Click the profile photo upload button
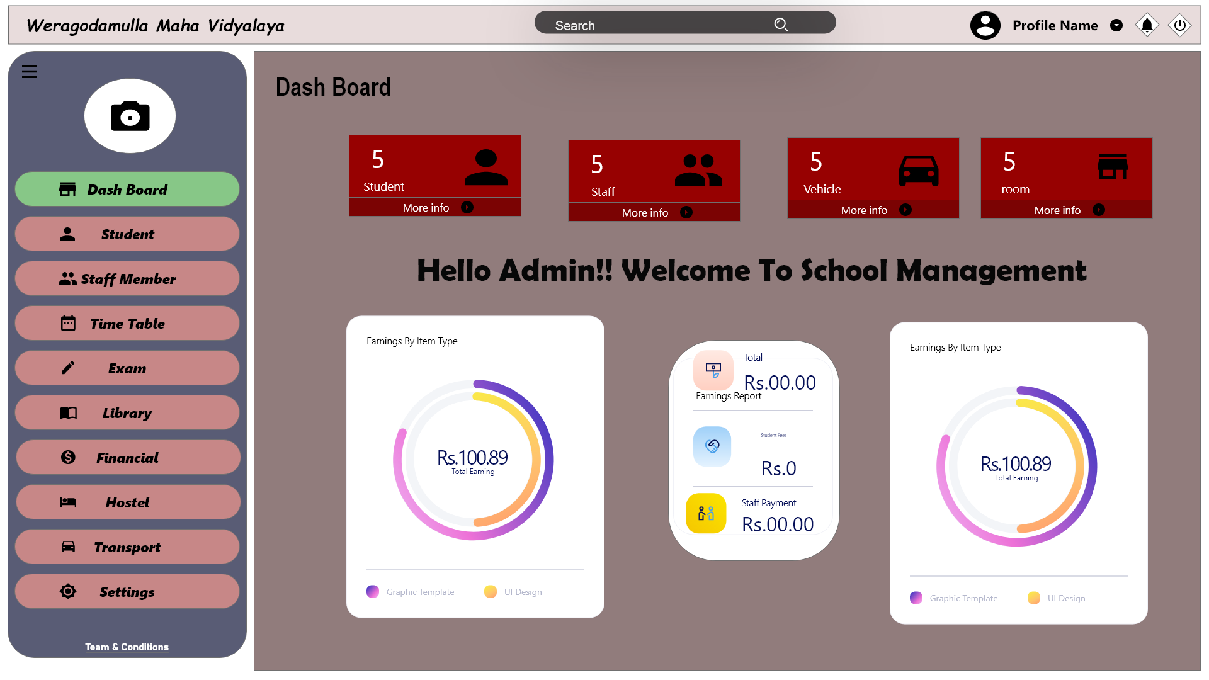This screenshot has height=680, width=1209. coord(130,116)
